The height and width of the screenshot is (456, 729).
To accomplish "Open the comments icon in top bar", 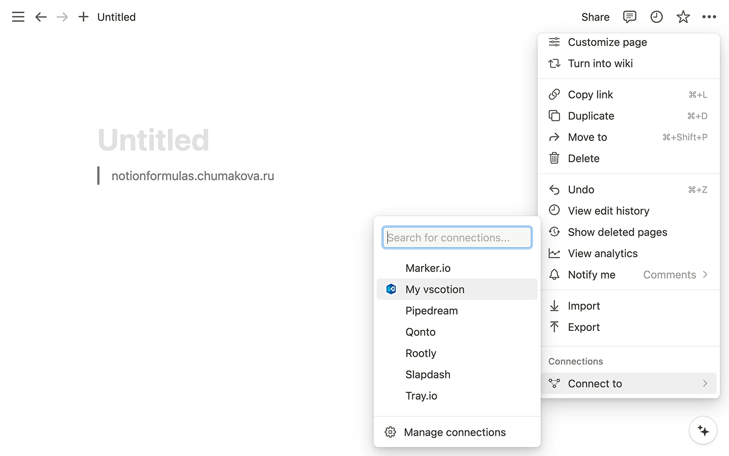I will point(629,17).
